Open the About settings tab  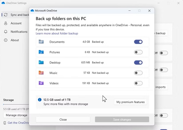tap(15, 40)
